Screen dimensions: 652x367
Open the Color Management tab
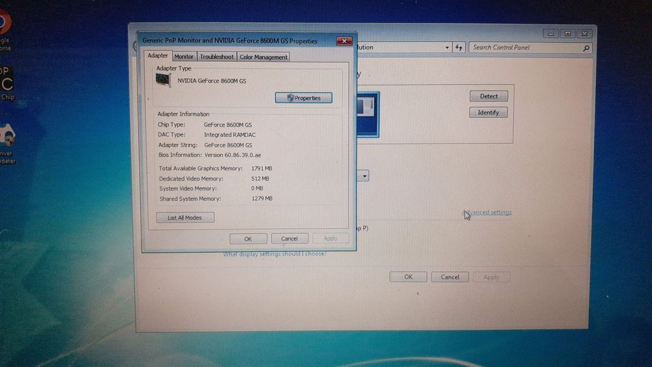(263, 57)
